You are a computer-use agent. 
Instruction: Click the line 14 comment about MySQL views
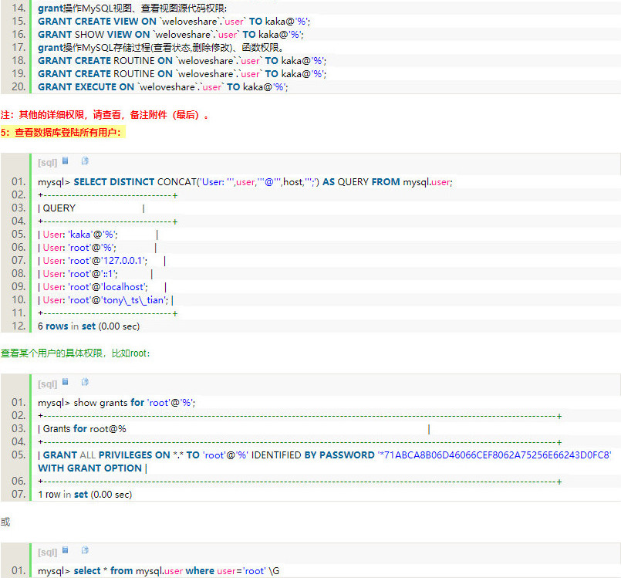132,8
